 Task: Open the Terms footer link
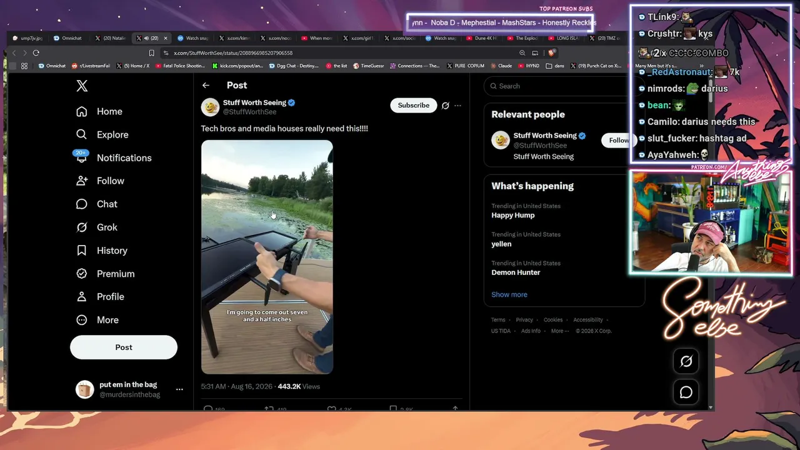point(498,320)
